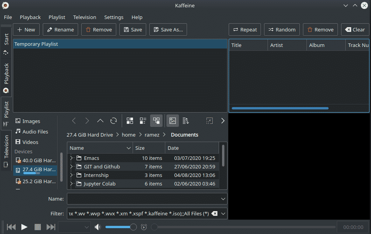
Task: Stop playback with the stop button
Action: (x=38, y=227)
